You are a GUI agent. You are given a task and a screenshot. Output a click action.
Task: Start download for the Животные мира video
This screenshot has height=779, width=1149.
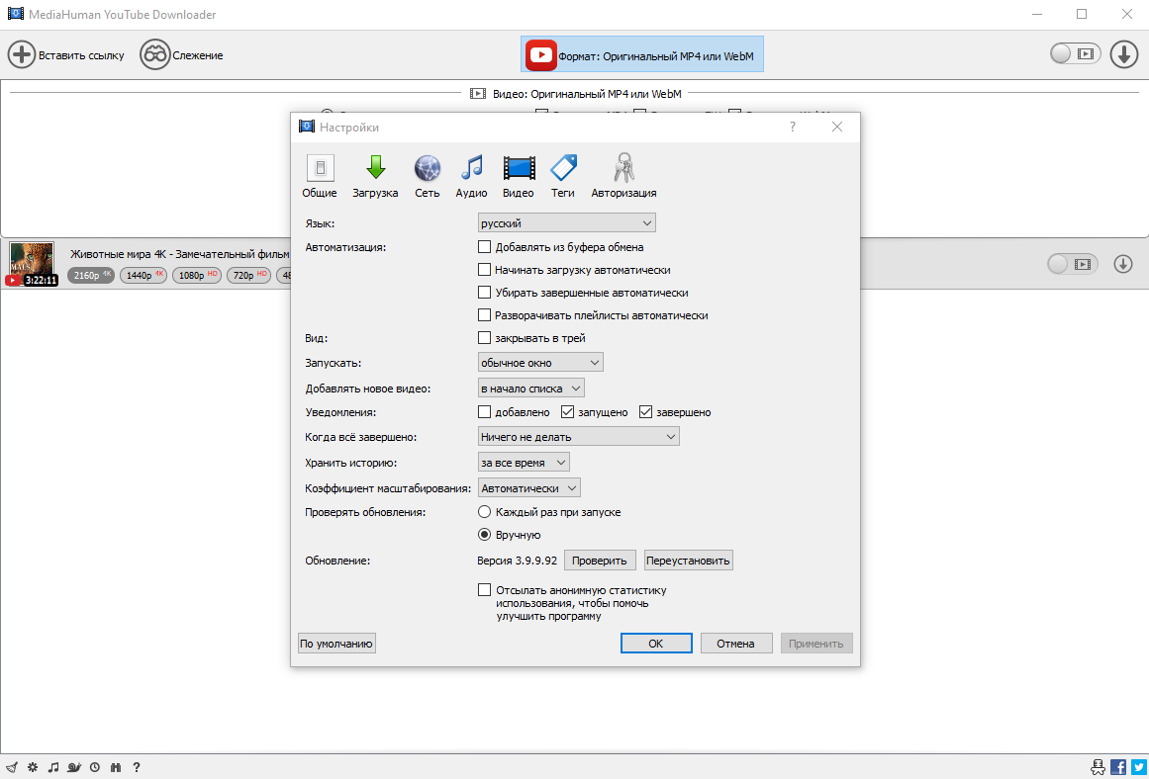pyautogui.click(x=1122, y=264)
